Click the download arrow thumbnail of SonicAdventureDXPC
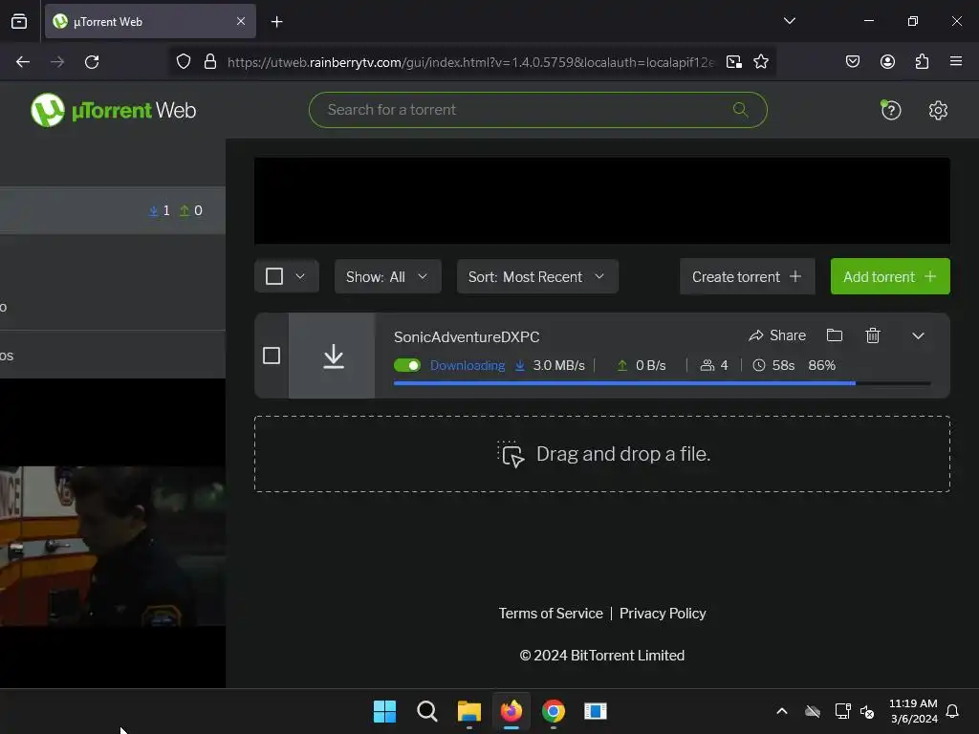The image size is (979, 734). [333, 356]
